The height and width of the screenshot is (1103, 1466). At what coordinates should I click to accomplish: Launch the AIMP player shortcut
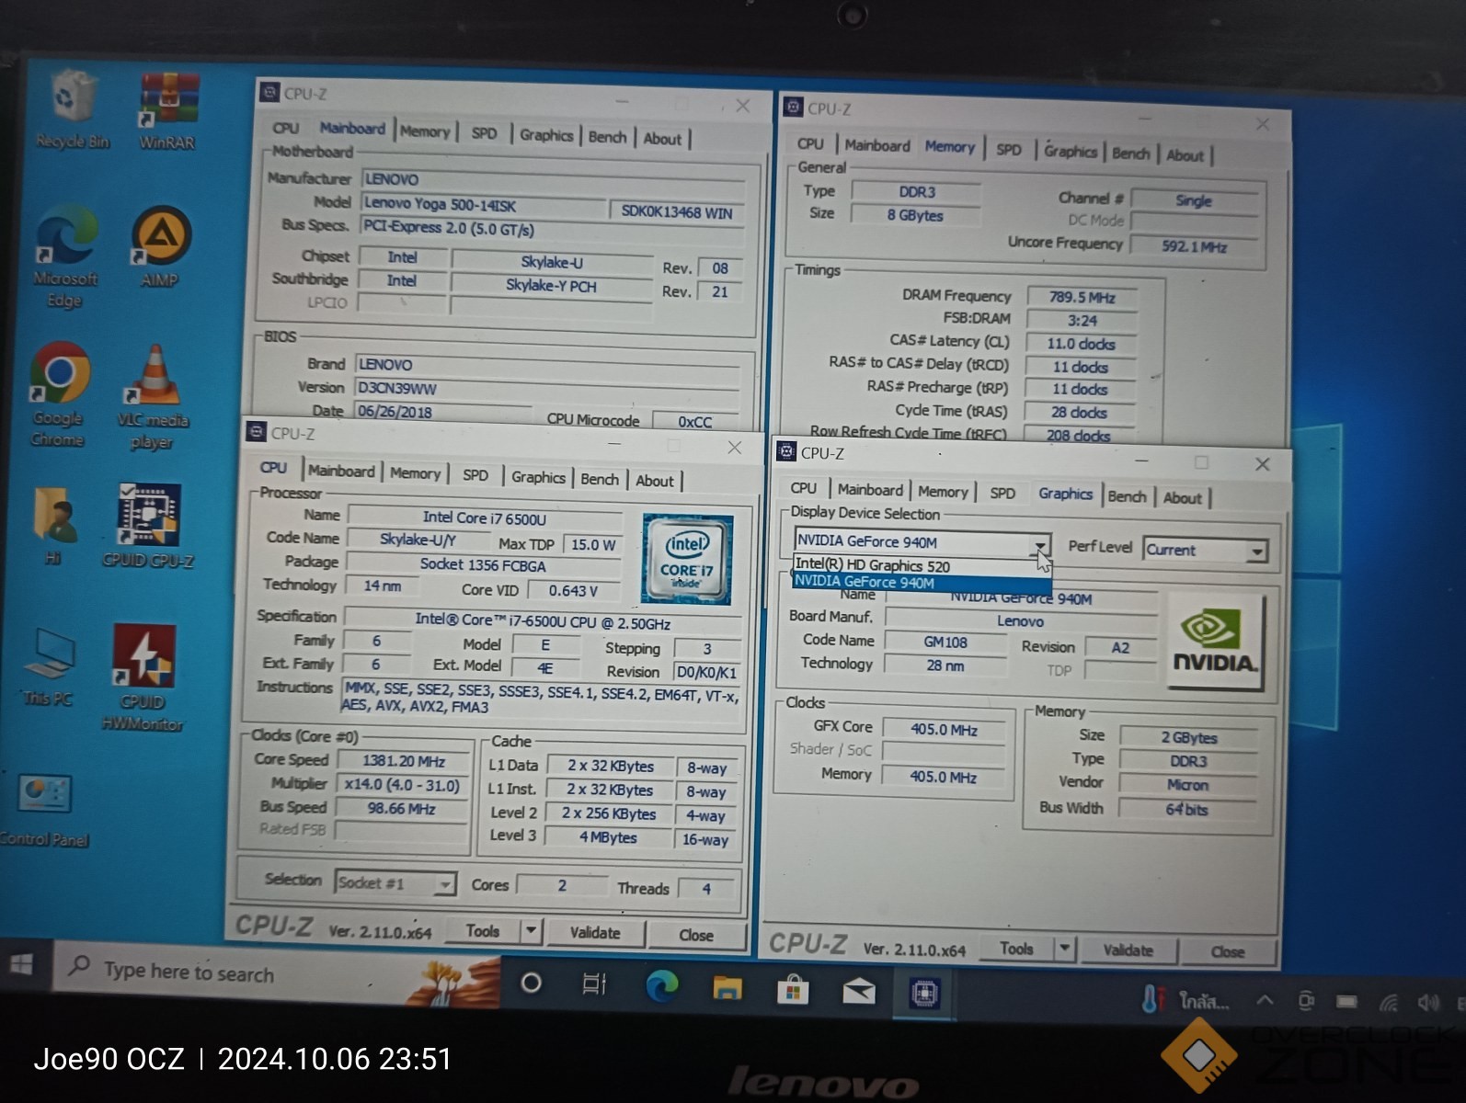[160, 248]
